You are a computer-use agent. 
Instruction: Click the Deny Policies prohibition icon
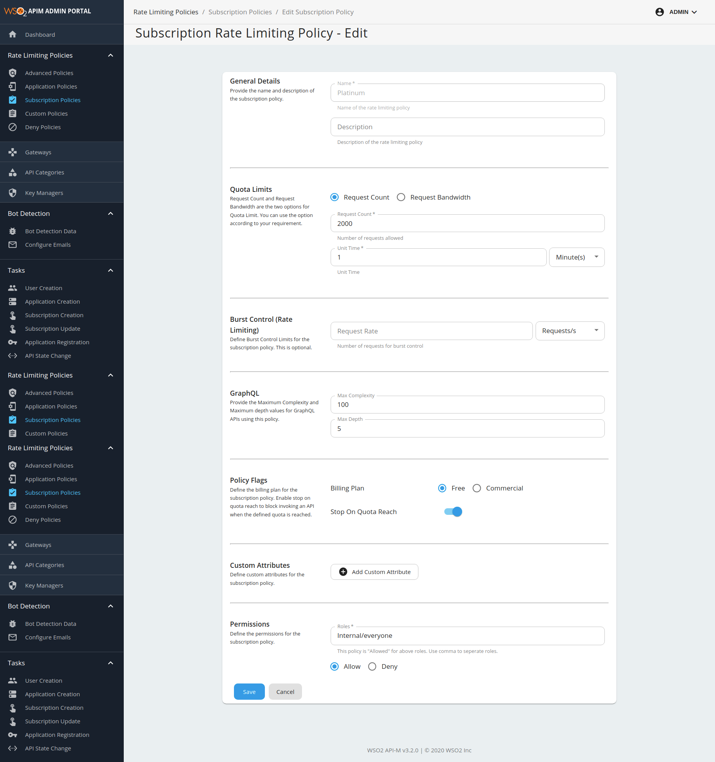[13, 127]
